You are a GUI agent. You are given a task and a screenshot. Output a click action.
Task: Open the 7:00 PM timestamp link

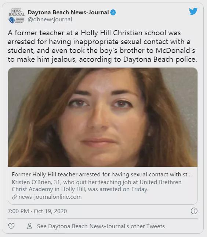(x=18, y=211)
